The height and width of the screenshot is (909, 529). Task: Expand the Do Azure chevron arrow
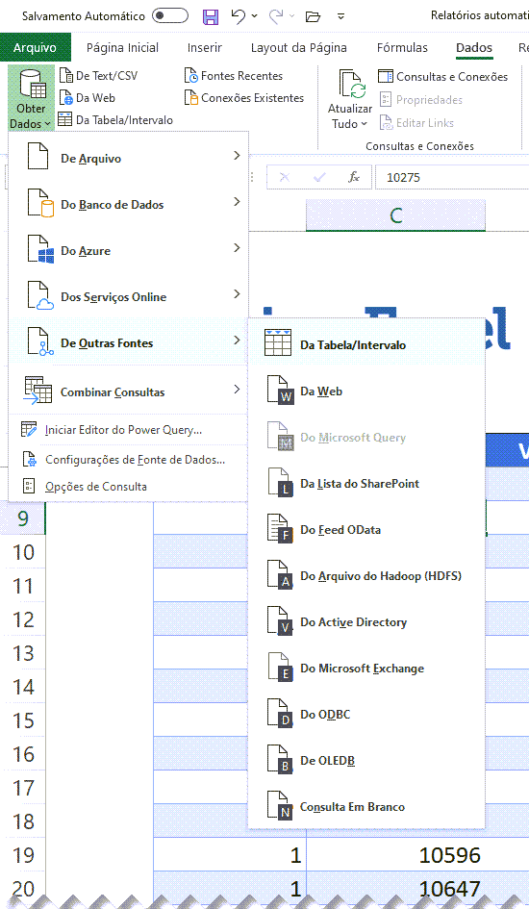(237, 248)
